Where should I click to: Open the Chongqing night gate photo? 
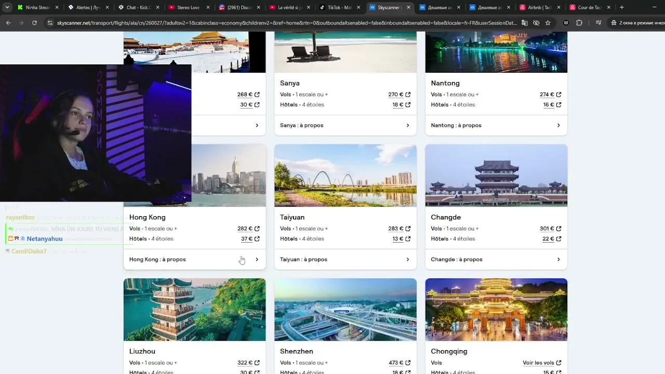click(496, 310)
